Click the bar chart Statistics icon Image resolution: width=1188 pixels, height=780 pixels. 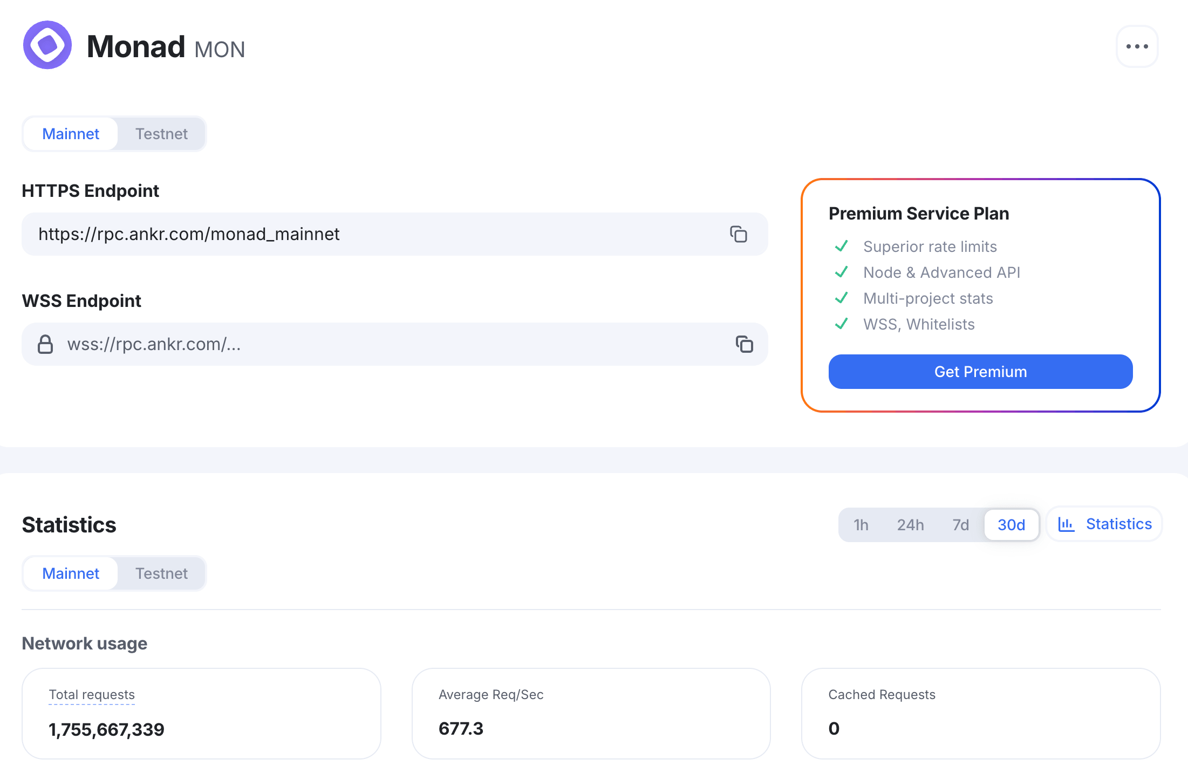pyautogui.click(x=1067, y=524)
